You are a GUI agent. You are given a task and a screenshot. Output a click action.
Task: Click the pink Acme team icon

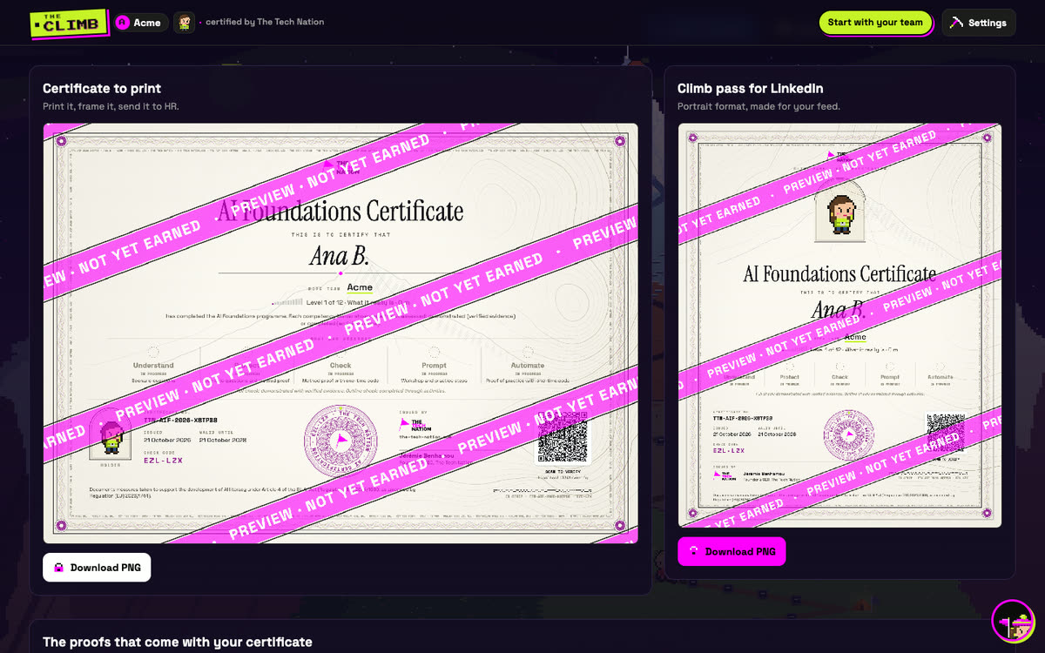click(124, 23)
